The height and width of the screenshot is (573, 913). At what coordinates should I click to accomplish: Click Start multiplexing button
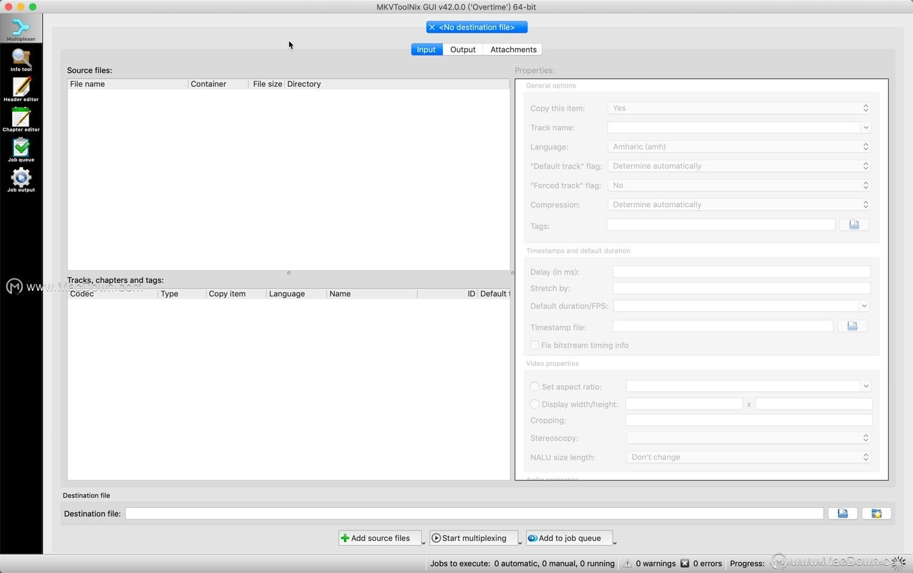pos(473,538)
